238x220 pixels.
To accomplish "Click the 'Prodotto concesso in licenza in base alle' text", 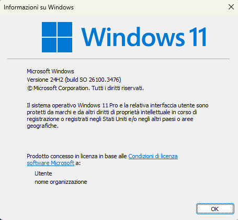I will [77, 156].
